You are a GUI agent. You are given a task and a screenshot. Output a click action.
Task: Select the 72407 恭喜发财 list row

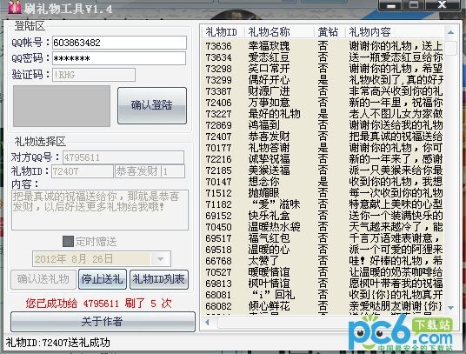coord(323,137)
